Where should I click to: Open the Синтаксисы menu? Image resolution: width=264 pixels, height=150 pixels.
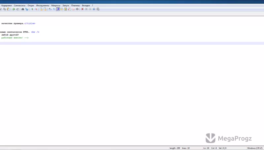pyautogui.click(x=19, y=6)
